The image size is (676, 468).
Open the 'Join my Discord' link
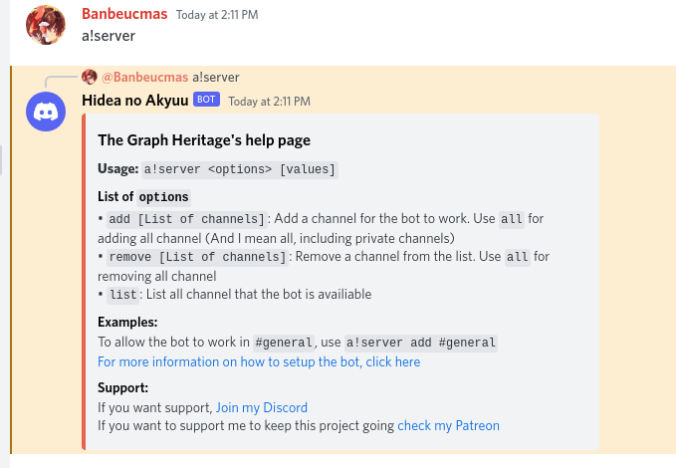tap(262, 407)
